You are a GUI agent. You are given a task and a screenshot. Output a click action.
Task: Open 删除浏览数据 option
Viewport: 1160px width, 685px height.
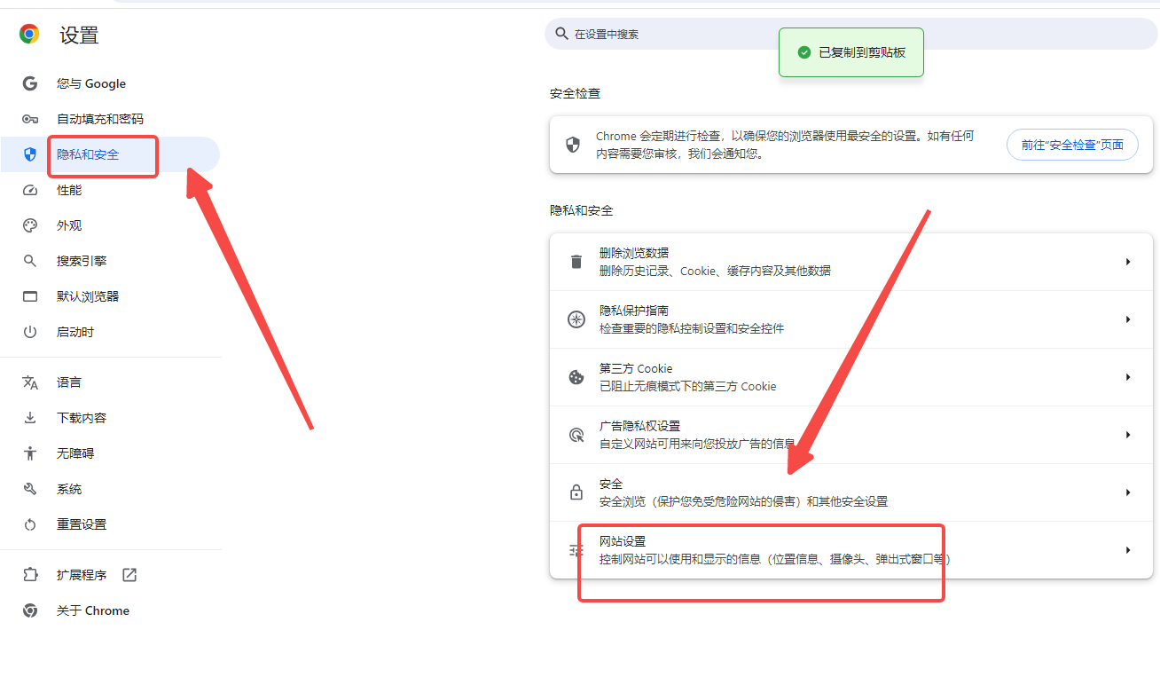pyautogui.click(x=851, y=262)
